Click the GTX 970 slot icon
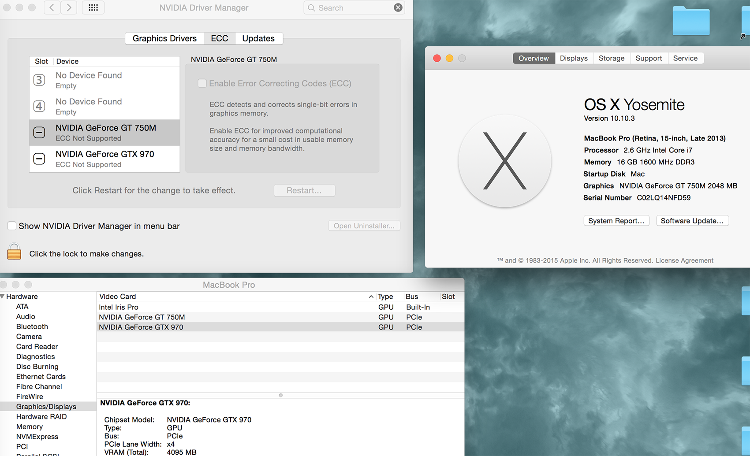This screenshot has width=750, height=456. 39,159
